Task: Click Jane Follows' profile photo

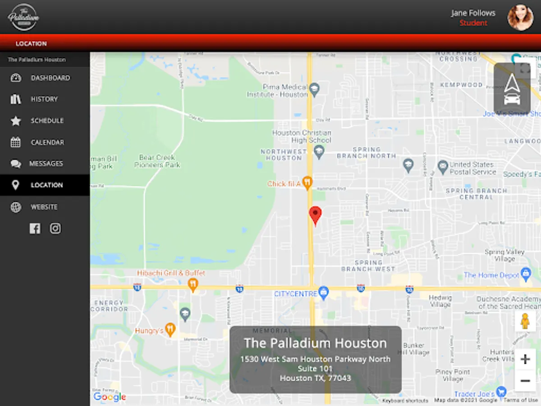Action: click(521, 18)
